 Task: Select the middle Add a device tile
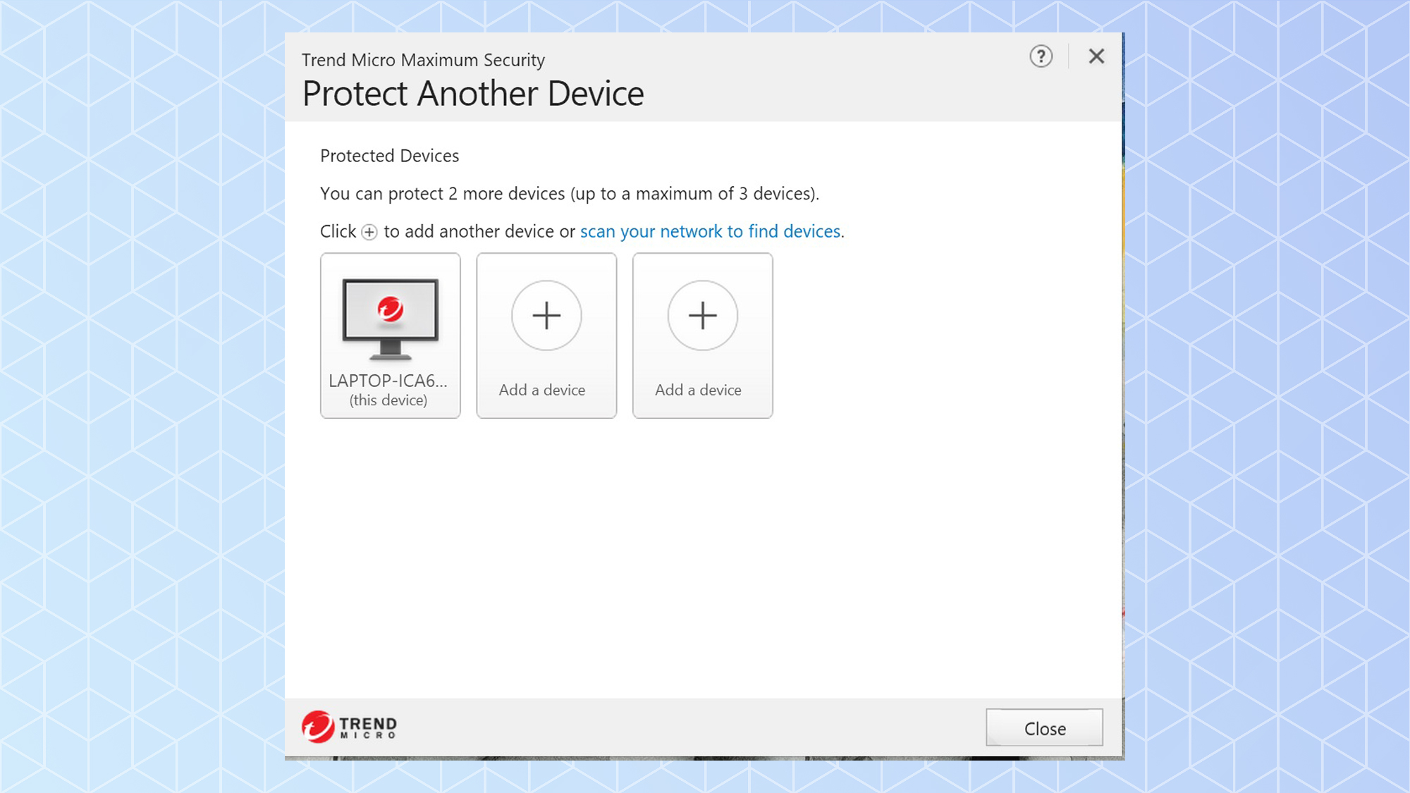[x=546, y=335]
